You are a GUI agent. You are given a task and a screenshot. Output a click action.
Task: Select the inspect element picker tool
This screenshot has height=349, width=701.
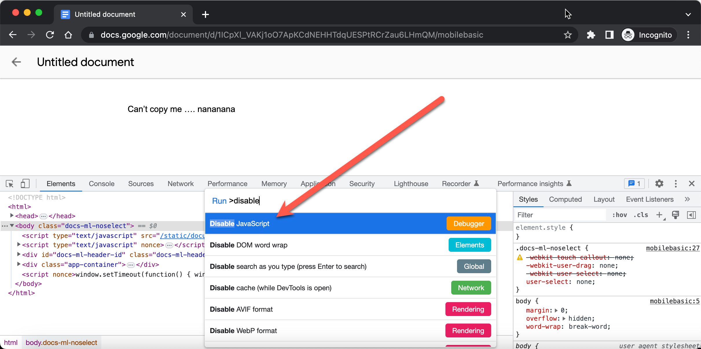point(9,183)
